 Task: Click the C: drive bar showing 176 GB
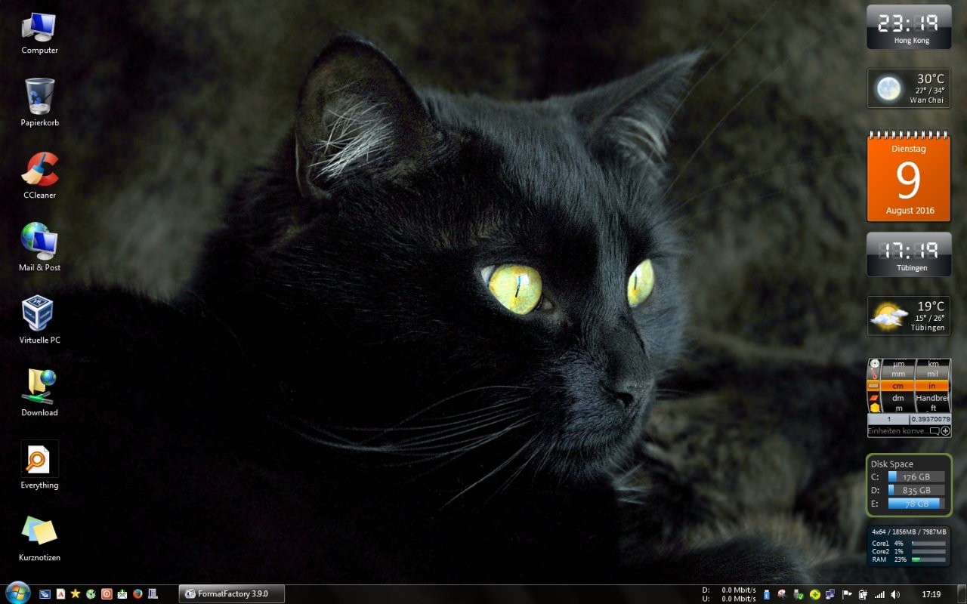(916, 477)
